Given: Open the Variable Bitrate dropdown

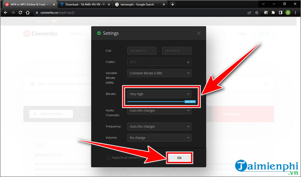Looking at the screenshot, I should (x=159, y=73).
